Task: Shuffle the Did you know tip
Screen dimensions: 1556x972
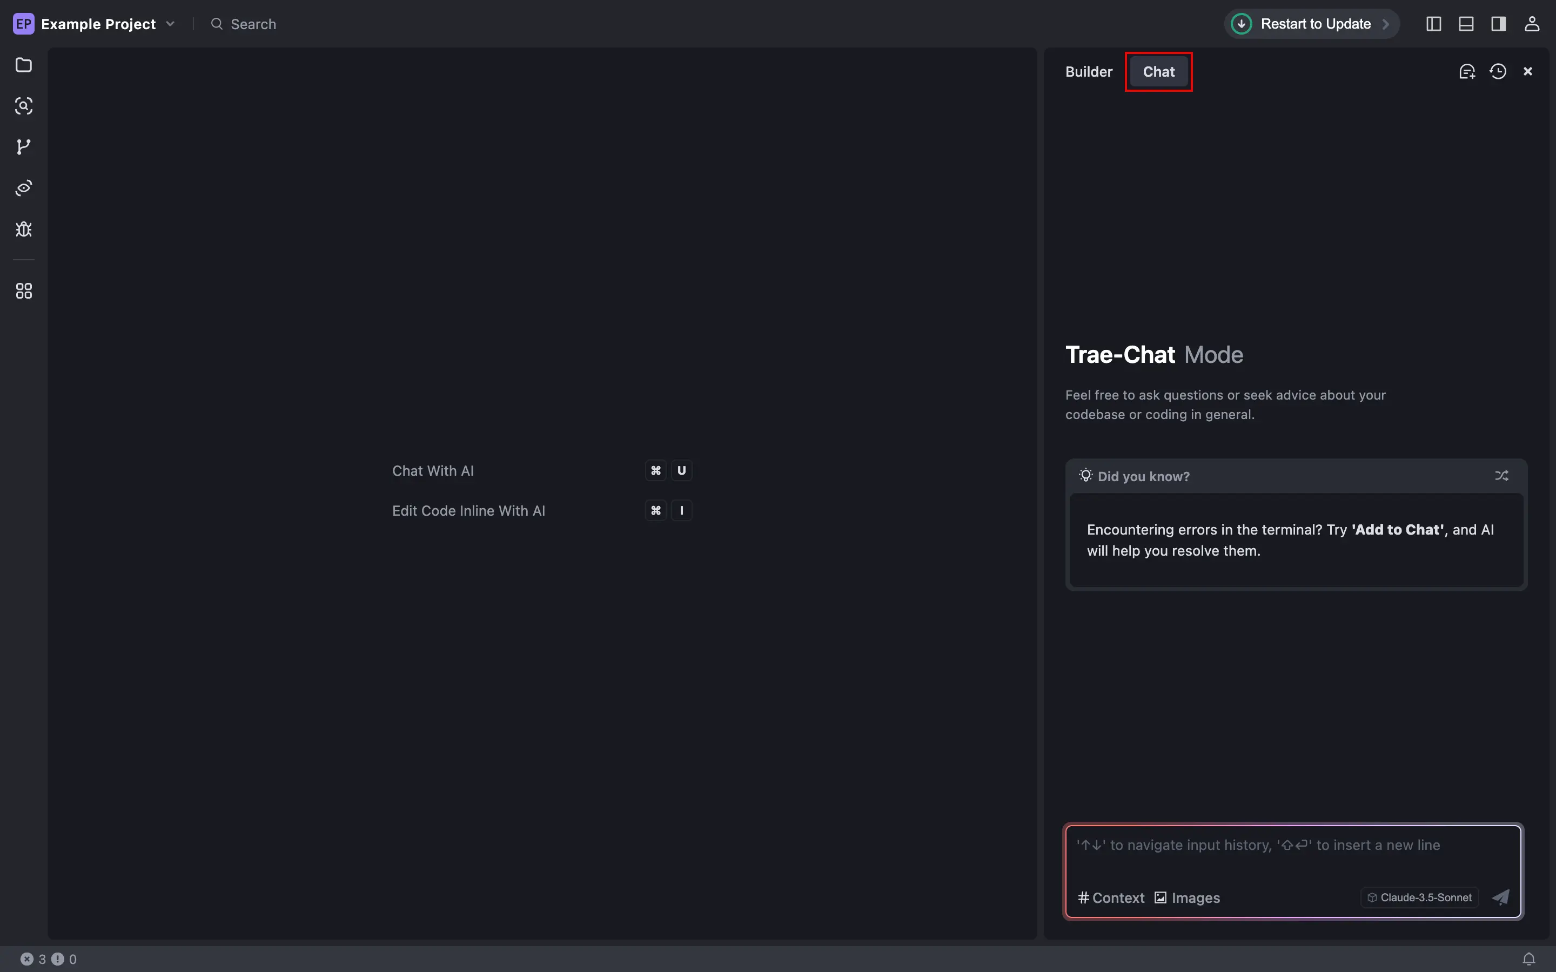Action: (x=1501, y=476)
